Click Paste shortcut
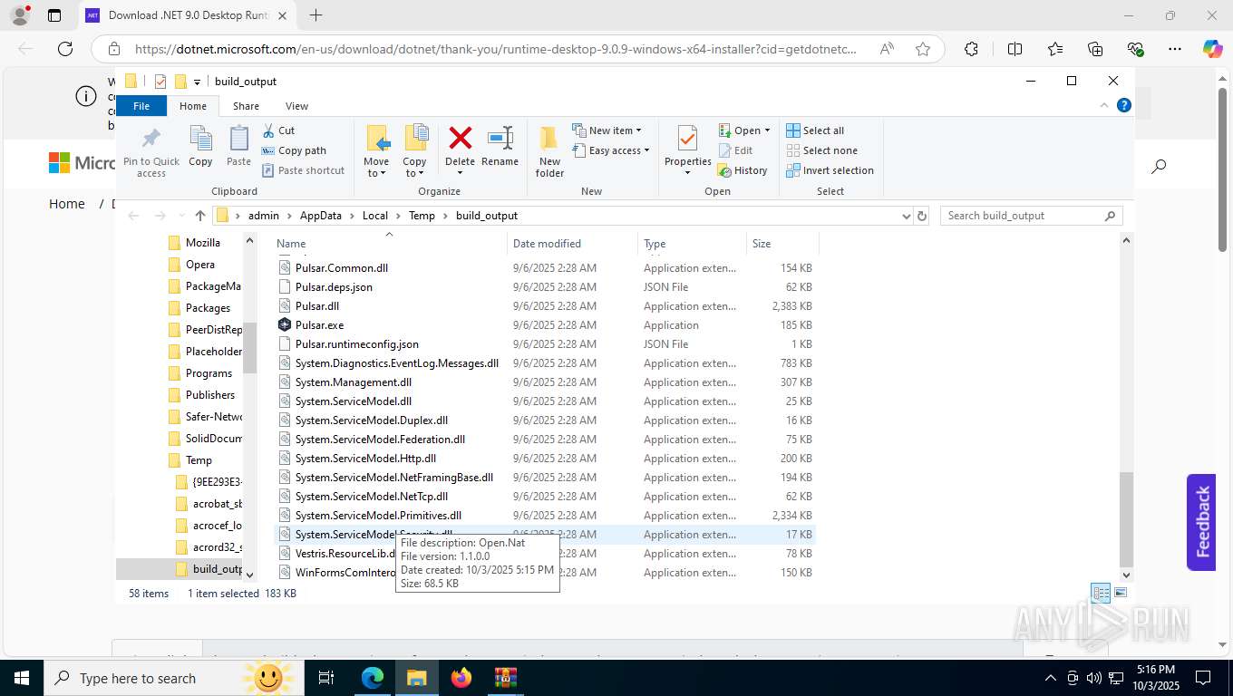The width and height of the screenshot is (1233, 696). tap(303, 170)
